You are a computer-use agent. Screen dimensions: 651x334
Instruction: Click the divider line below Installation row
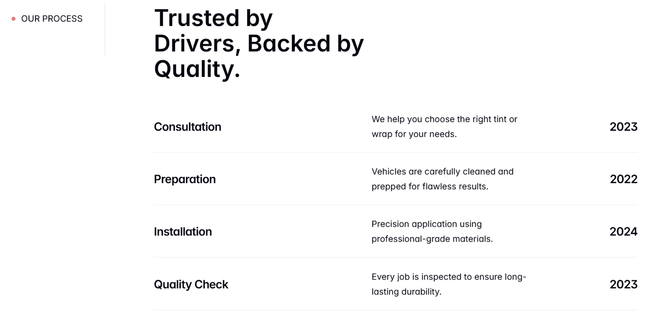[395, 258]
